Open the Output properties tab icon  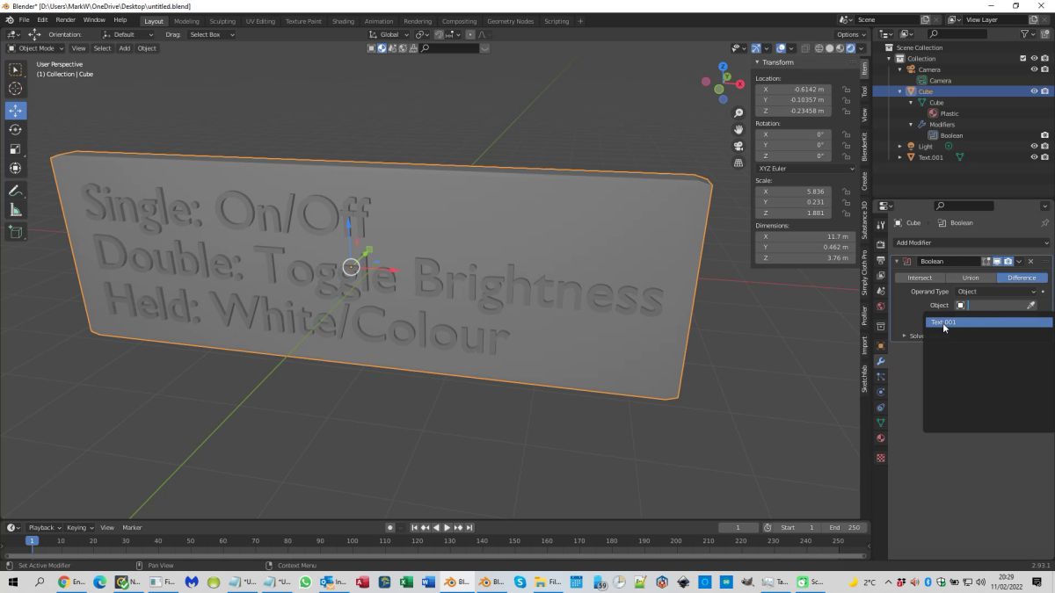[x=880, y=260]
